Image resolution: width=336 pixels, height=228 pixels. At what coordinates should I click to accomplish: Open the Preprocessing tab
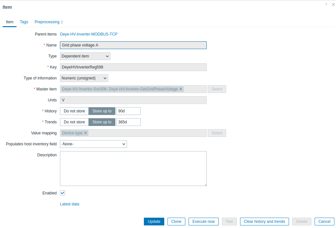49,22
